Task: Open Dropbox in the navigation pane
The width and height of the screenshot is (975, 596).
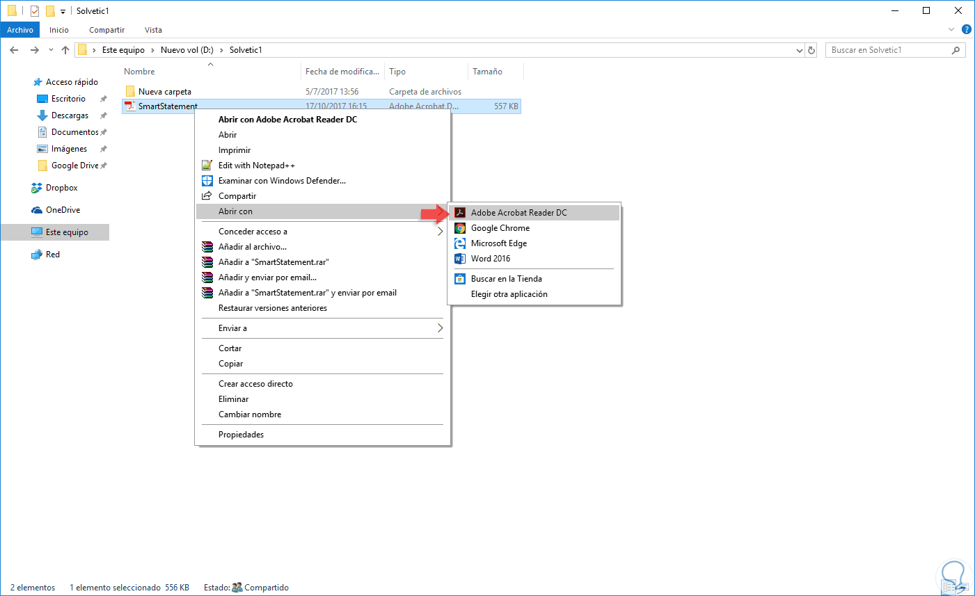Action: point(61,188)
